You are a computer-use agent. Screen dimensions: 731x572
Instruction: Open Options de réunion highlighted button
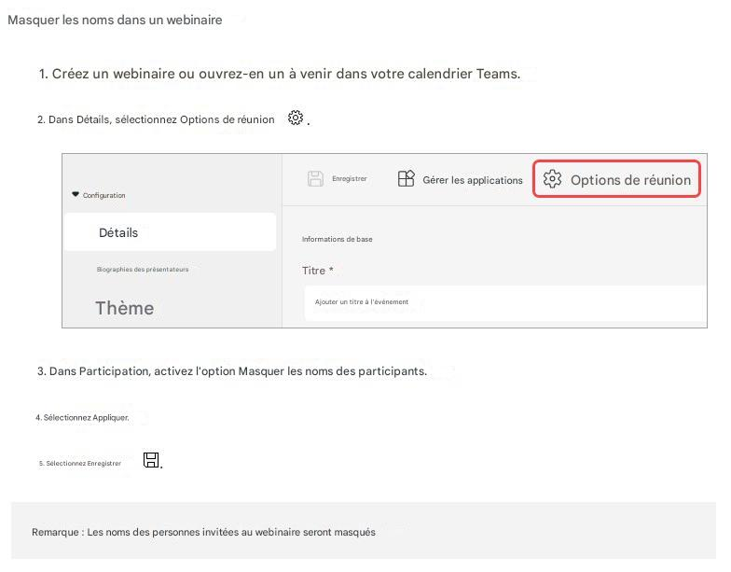click(617, 179)
